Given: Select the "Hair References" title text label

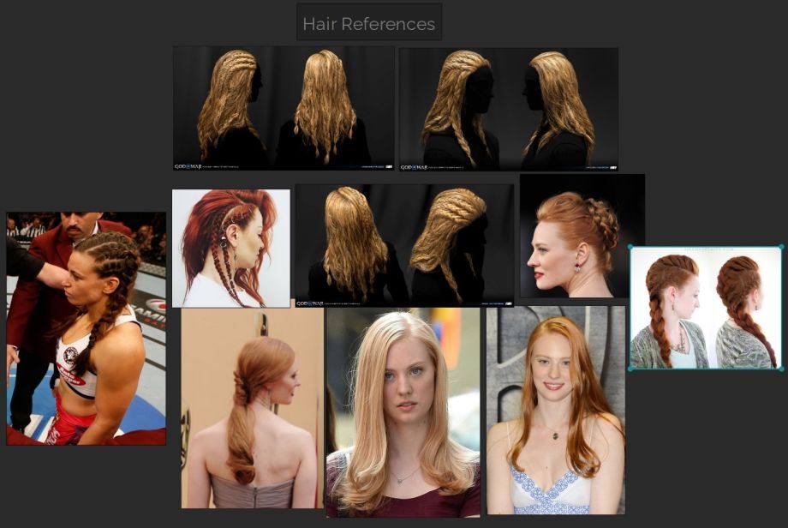Looking at the screenshot, I should 369,24.
